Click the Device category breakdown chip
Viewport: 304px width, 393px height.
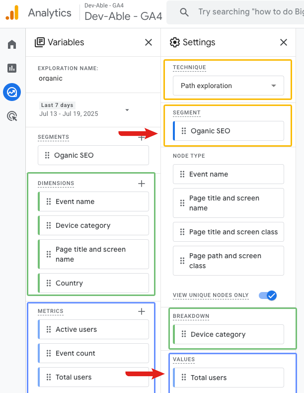228,334
